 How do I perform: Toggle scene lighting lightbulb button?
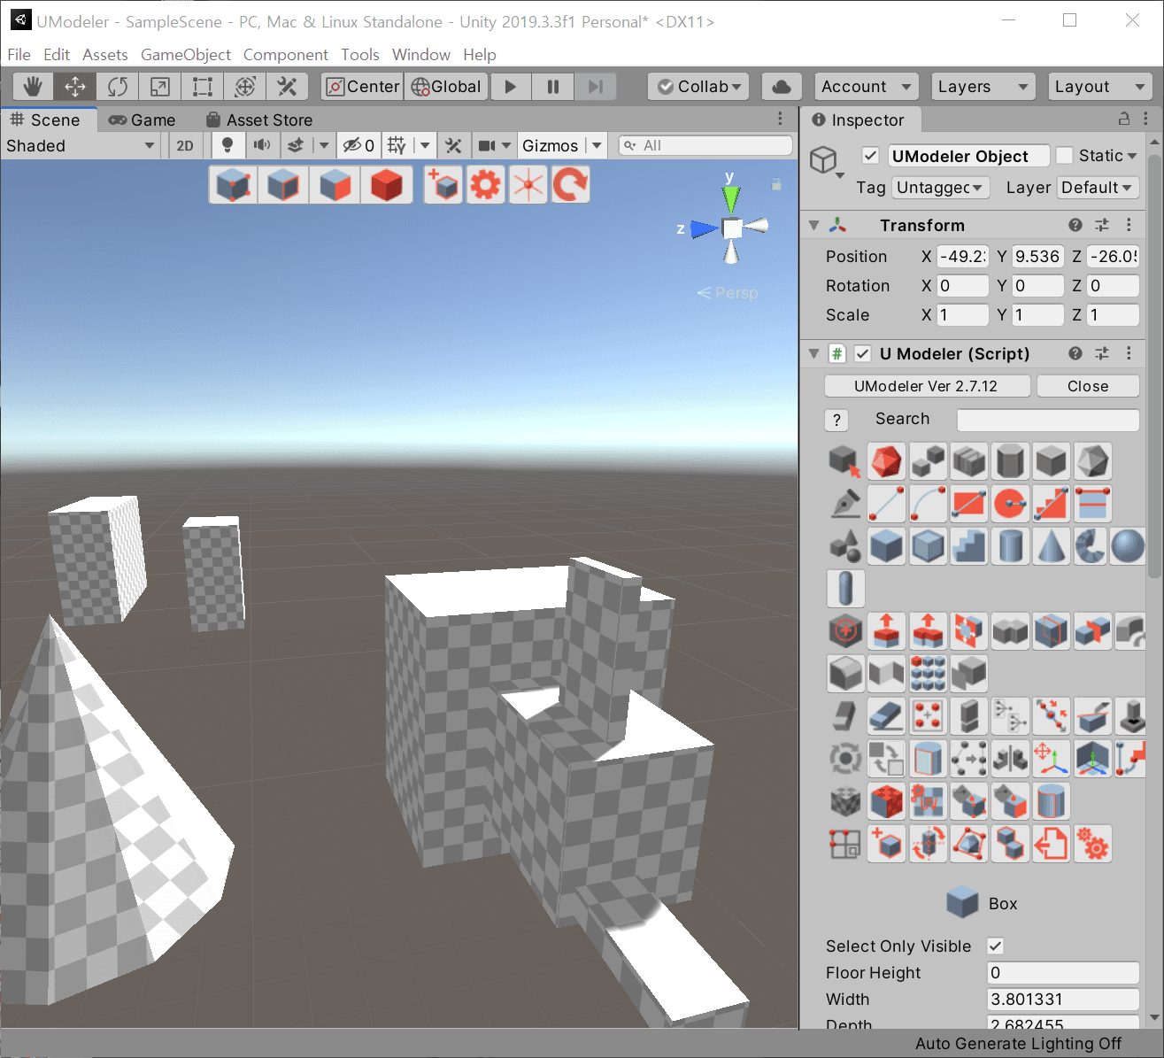(227, 145)
